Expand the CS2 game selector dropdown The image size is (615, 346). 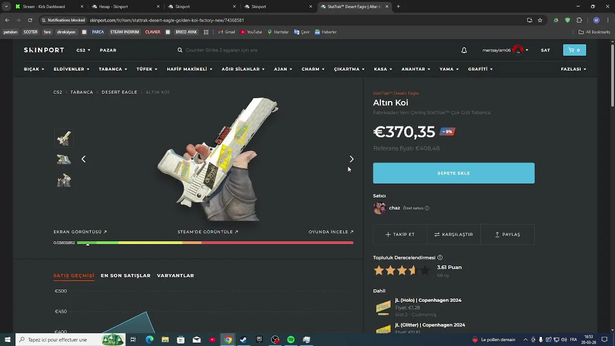(83, 50)
